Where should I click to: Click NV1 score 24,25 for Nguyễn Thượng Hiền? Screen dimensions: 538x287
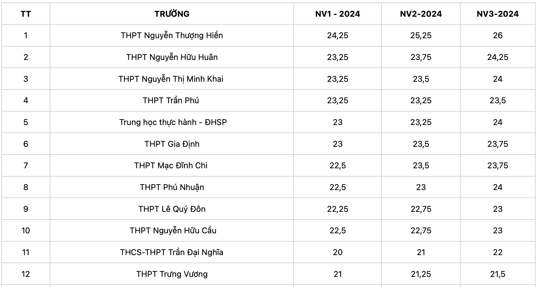coord(338,36)
